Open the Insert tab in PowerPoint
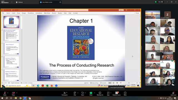Viewport: 178px width, 100px height. tap(14, 13)
